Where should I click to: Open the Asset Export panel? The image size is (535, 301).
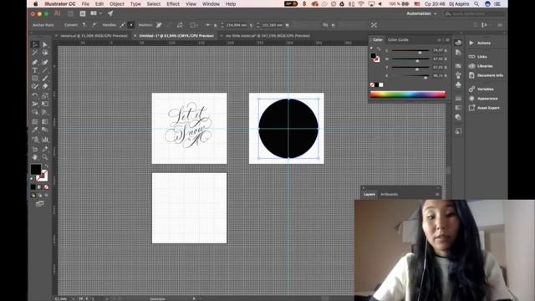tap(485, 108)
